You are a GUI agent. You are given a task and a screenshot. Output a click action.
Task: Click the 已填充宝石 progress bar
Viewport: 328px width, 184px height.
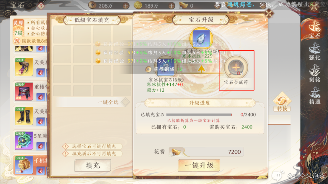tap(199, 115)
